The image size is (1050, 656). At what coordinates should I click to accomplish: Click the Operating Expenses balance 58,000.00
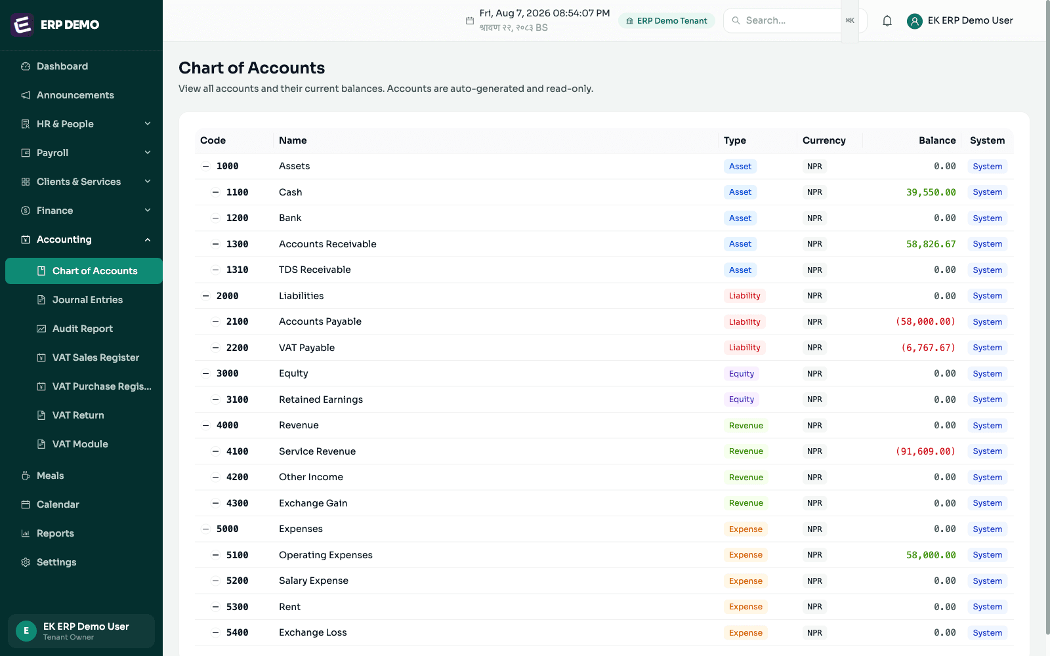[x=931, y=555]
